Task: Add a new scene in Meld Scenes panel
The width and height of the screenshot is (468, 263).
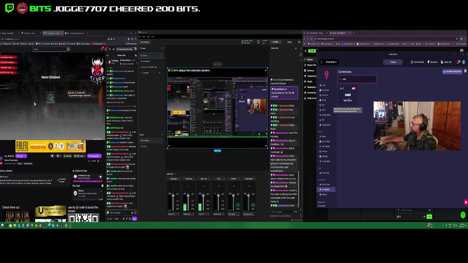Action: tap(162, 135)
